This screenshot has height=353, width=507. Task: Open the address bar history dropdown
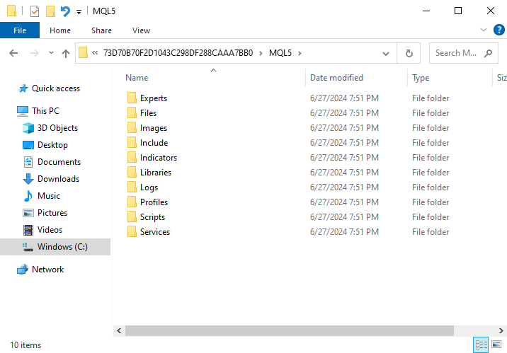386,54
